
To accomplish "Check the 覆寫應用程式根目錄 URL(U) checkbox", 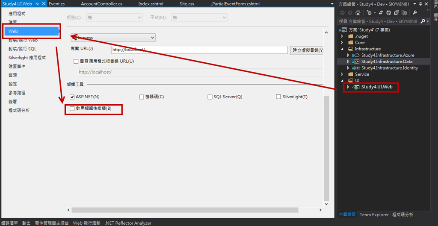I will (76, 62).
